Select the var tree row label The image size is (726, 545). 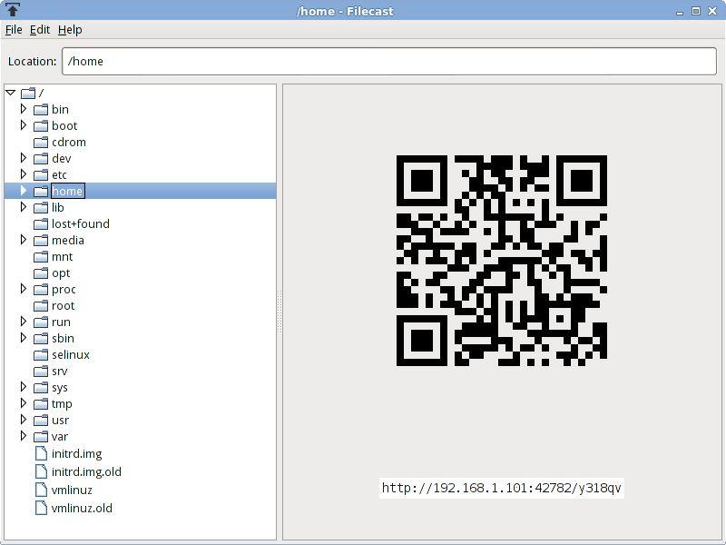(60, 437)
